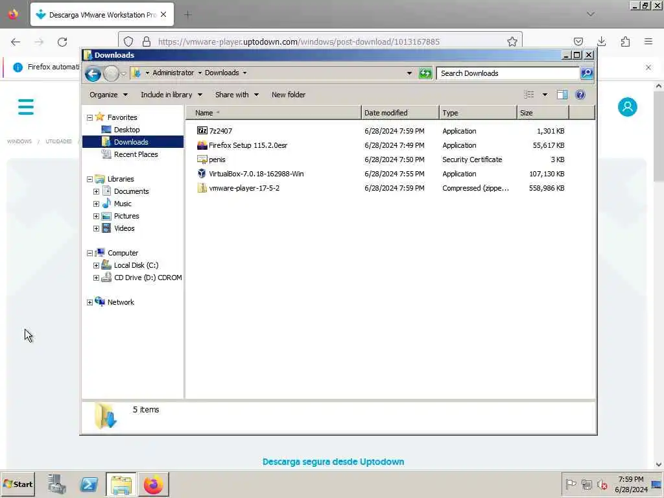This screenshot has width=664, height=498.
Task: Select Desktop in Favorites
Action: 126,130
